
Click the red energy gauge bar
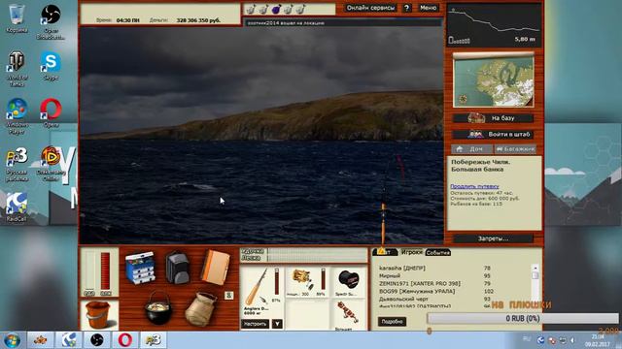106,272
